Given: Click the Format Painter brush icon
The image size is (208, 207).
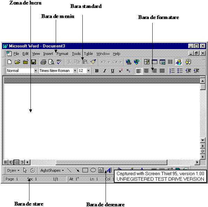Looking at the screenshot, I should click(x=93, y=62).
